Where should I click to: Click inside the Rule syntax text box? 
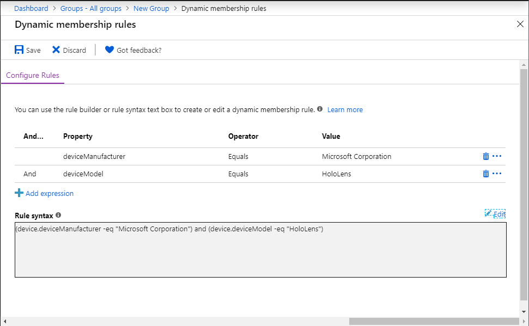[260, 250]
